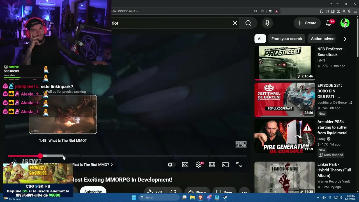This screenshot has height=202, width=359.
Task: Go to the Warner Records Vault channel
Action: [x=333, y=182]
